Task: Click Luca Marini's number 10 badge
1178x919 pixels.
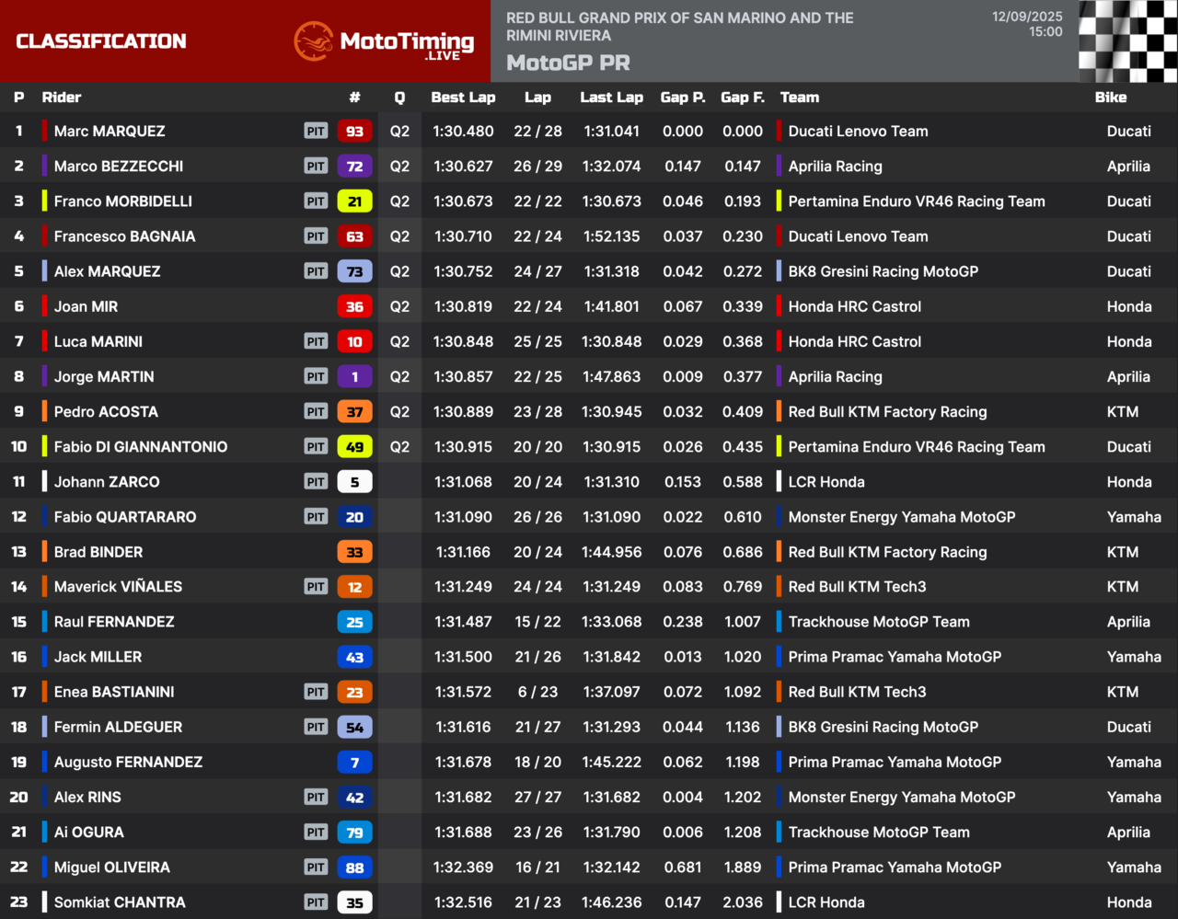Action: click(x=354, y=341)
